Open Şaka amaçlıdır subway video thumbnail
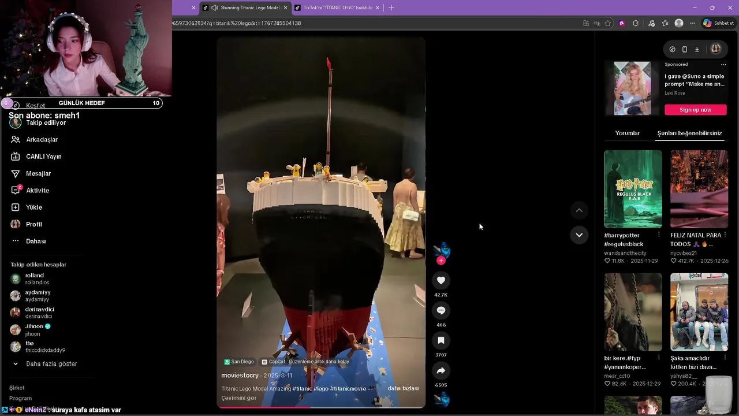Viewport: 739px width, 416px height. 699,312
